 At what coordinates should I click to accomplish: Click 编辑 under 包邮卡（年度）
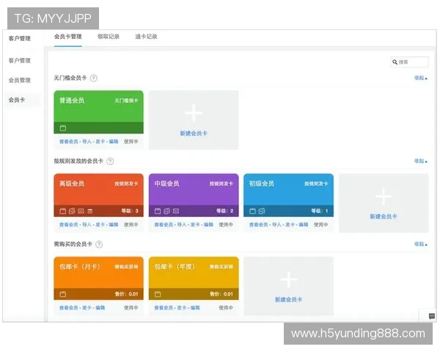pyautogui.click(x=195, y=308)
